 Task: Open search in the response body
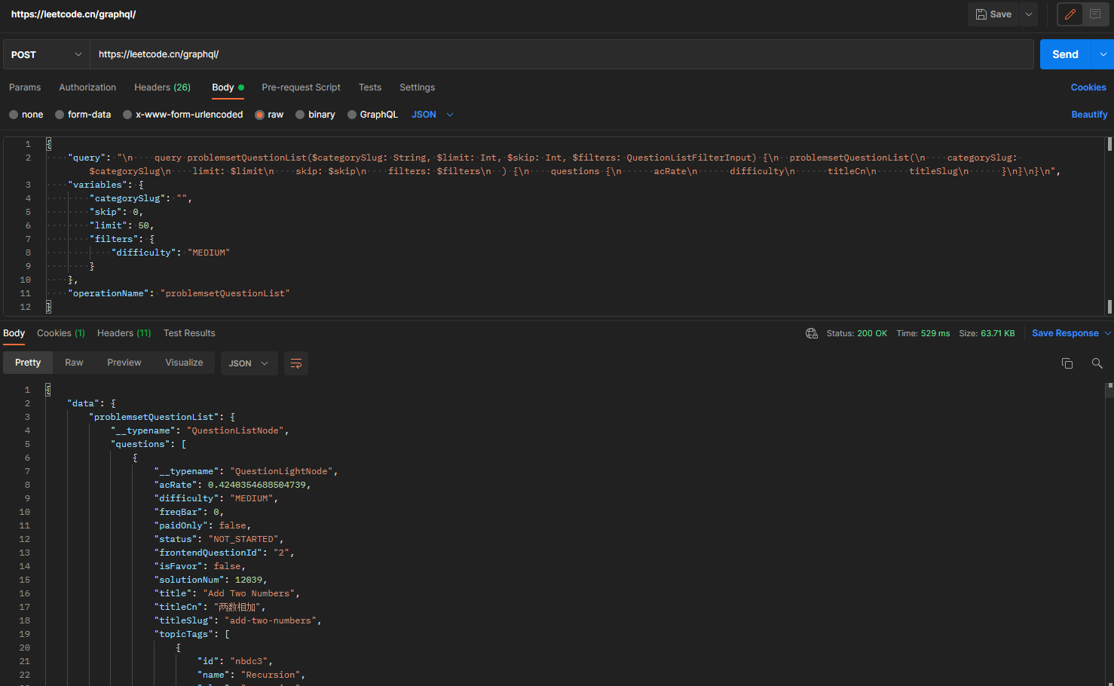1097,363
